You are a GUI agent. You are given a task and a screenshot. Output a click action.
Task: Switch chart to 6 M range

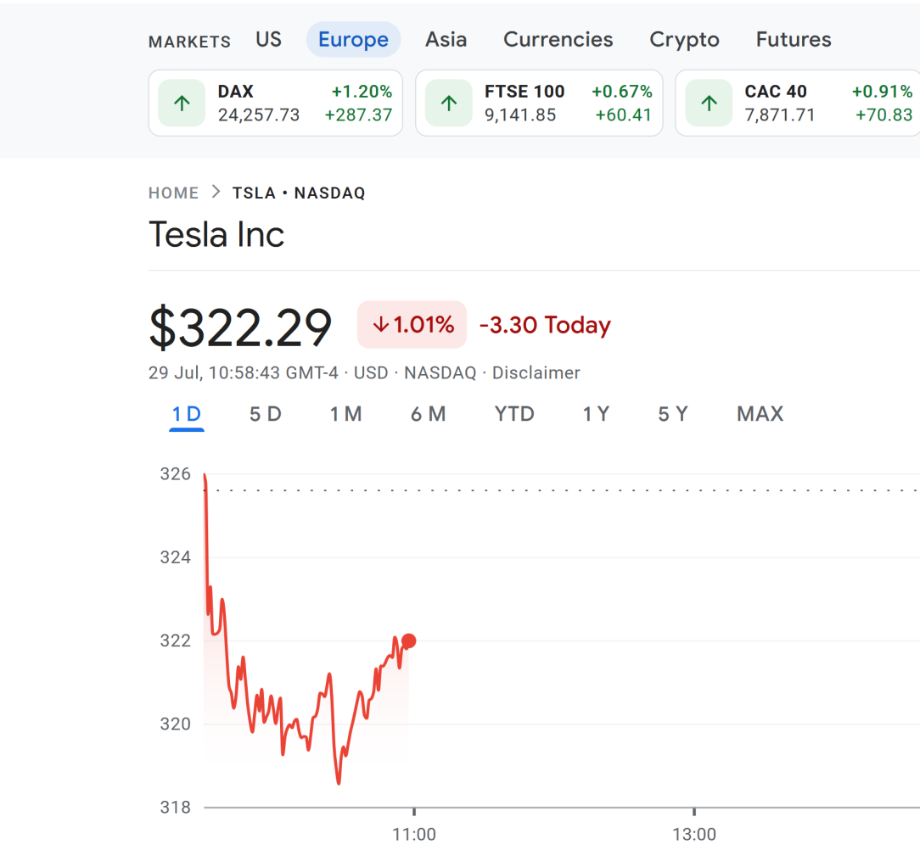point(429,414)
